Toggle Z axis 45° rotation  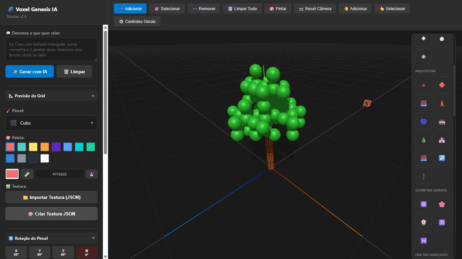63,253
